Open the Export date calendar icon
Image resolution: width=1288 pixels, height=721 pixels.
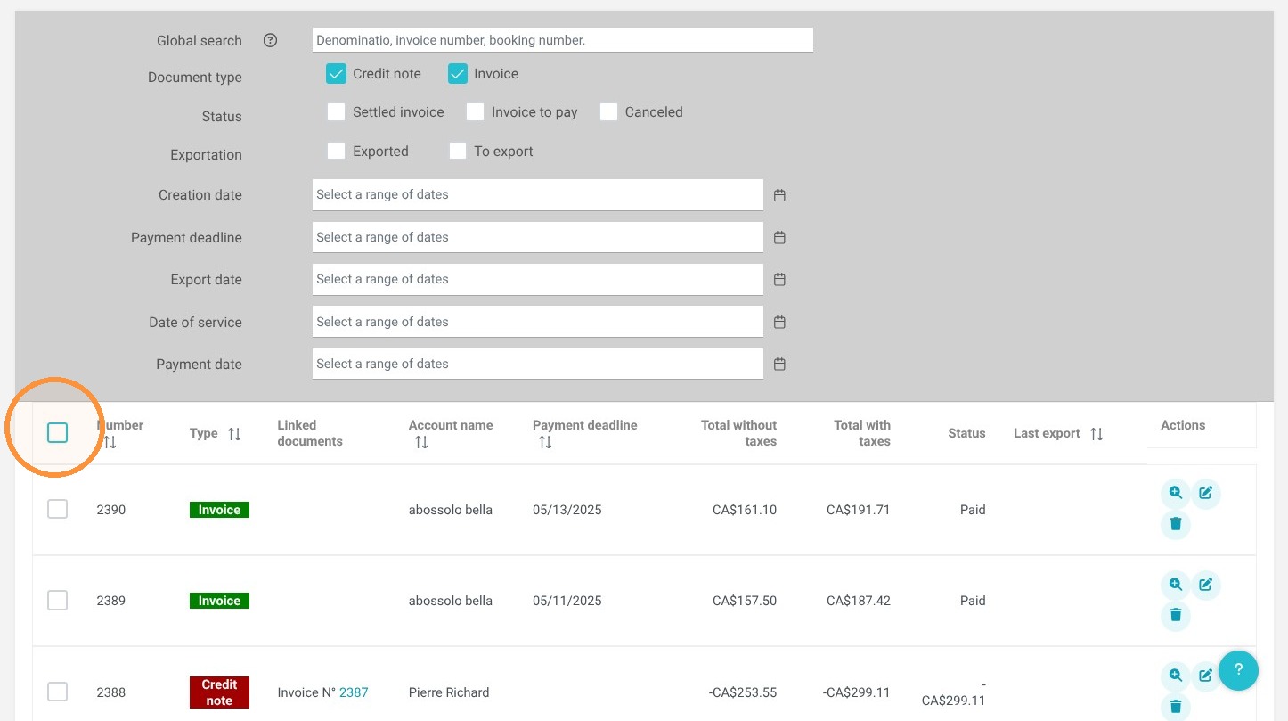pos(779,280)
